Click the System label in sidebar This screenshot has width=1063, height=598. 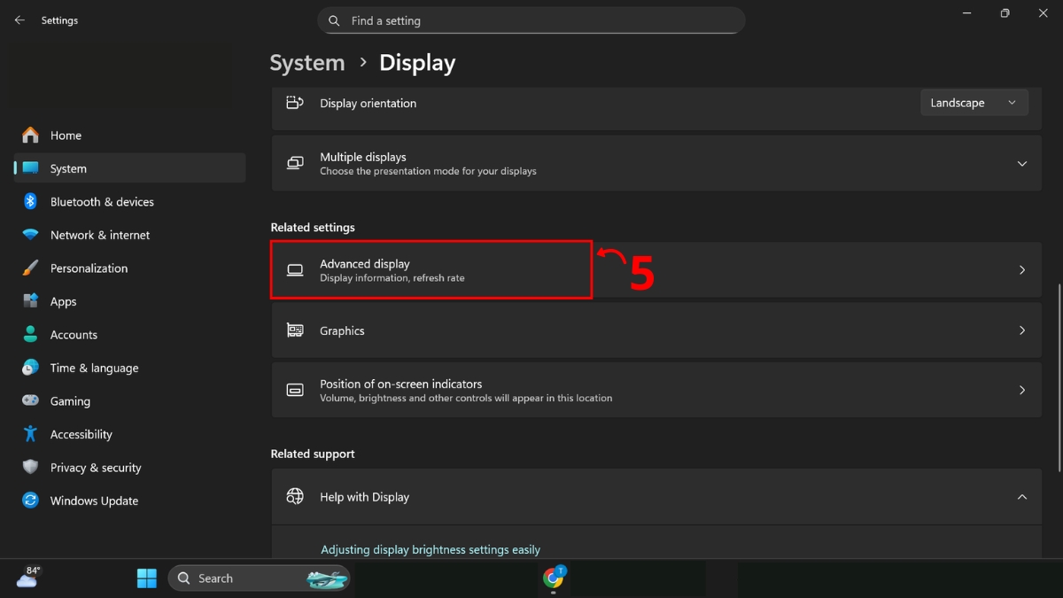click(x=68, y=168)
